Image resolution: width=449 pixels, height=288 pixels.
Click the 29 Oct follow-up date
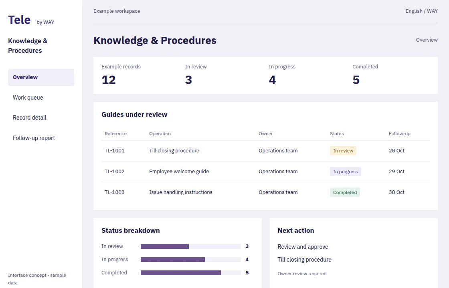click(396, 172)
